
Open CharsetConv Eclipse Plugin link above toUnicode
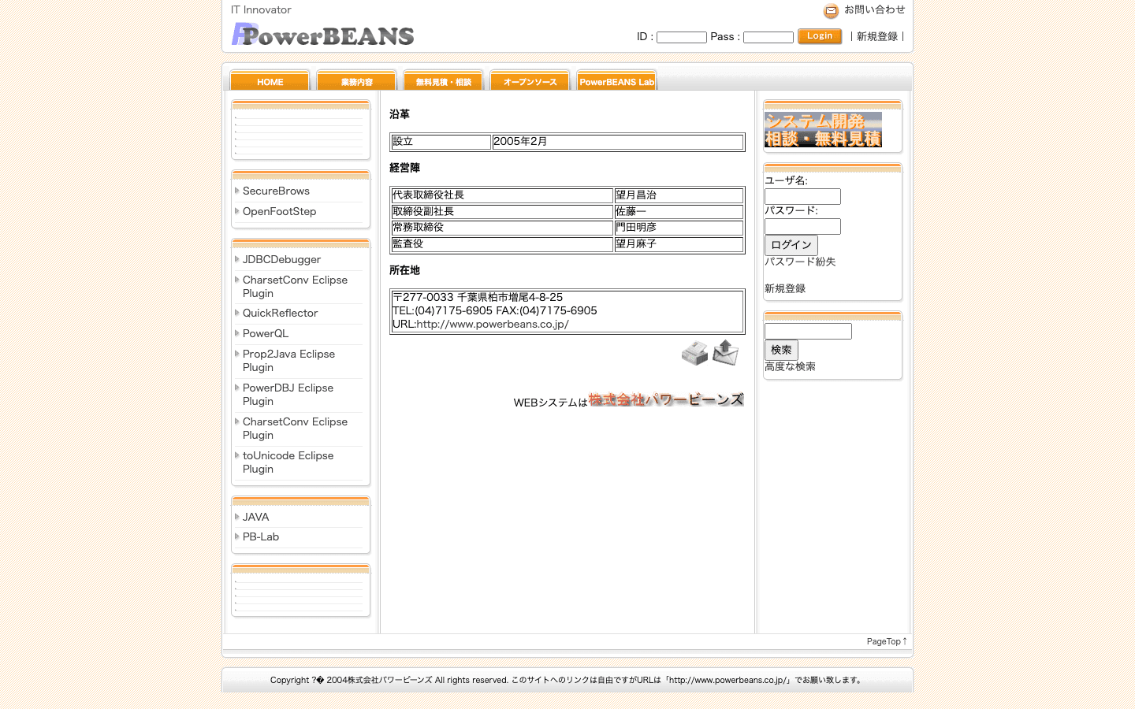[x=295, y=429]
